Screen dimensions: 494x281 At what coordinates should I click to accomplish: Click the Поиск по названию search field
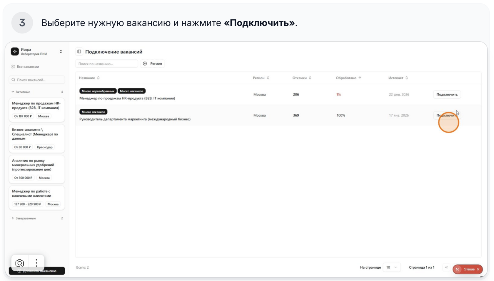tap(106, 64)
